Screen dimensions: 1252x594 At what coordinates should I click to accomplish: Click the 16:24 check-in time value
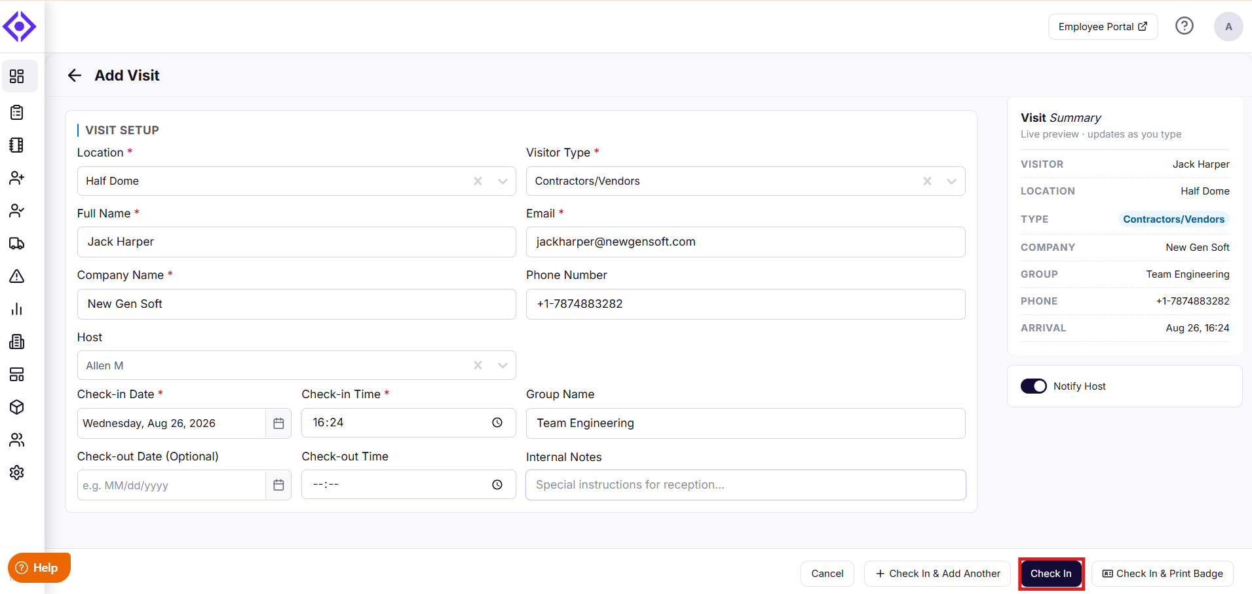[x=328, y=423]
